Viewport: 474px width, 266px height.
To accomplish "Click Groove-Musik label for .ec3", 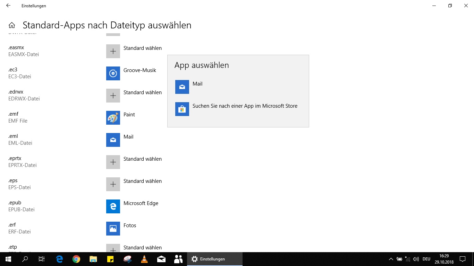I will click(x=140, y=70).
